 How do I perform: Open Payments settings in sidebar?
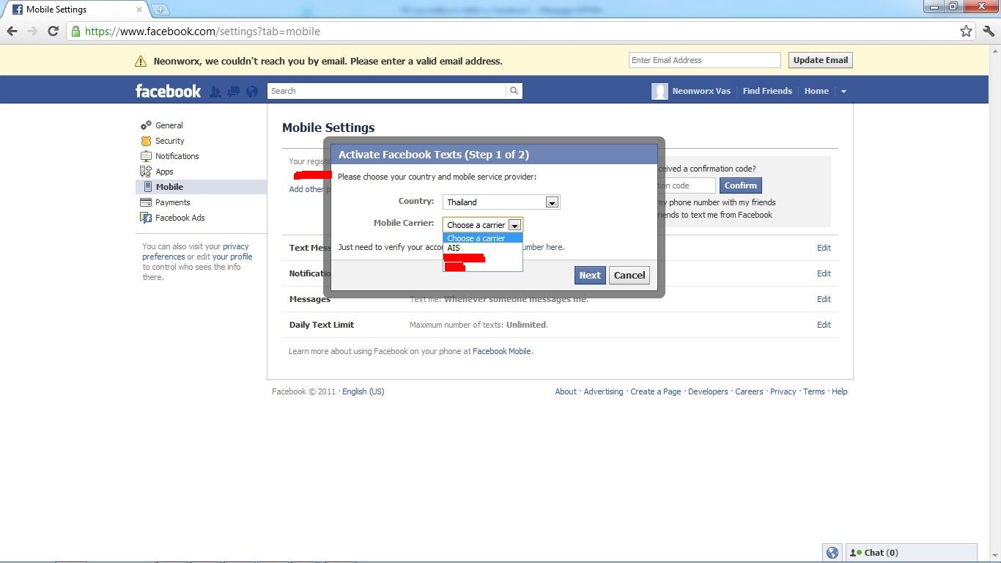coord(172,202)
